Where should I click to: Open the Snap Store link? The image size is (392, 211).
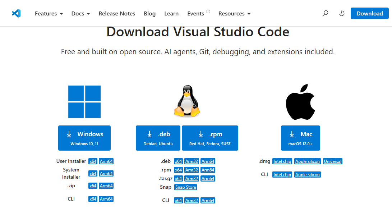click(185, 187)
